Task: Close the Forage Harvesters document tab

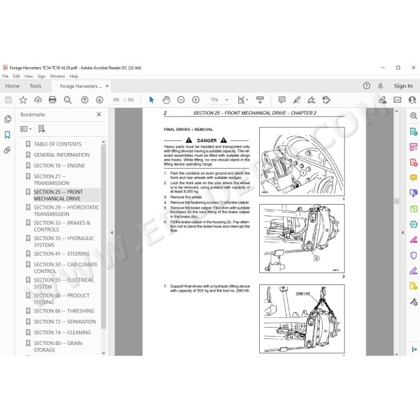Action: (107, 86)
